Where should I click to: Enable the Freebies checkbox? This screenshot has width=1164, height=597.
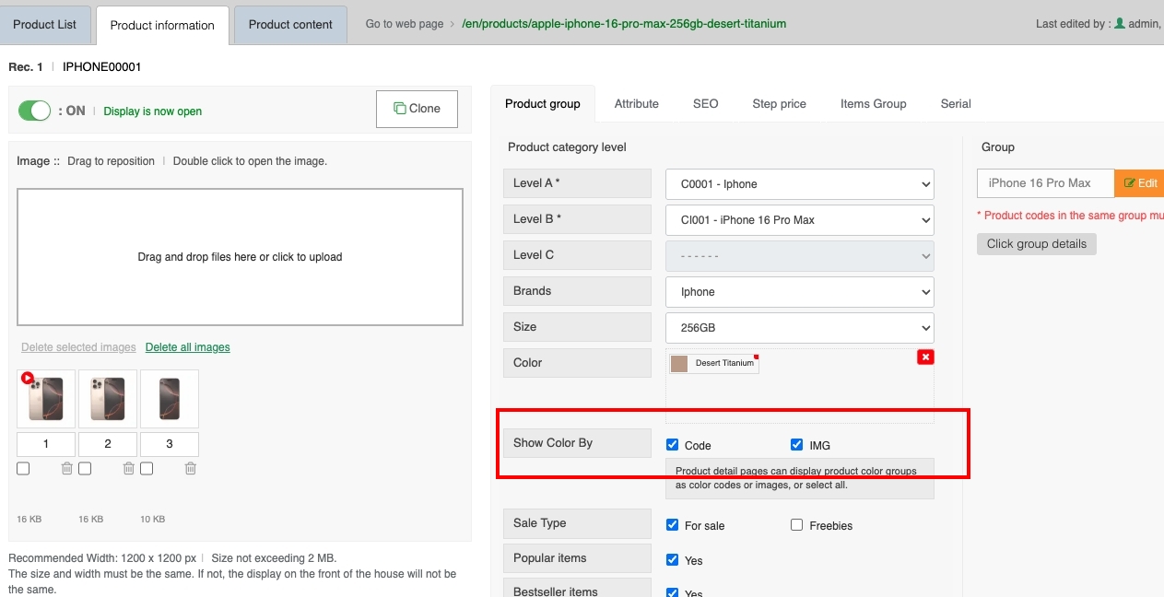tap(797, 525)
